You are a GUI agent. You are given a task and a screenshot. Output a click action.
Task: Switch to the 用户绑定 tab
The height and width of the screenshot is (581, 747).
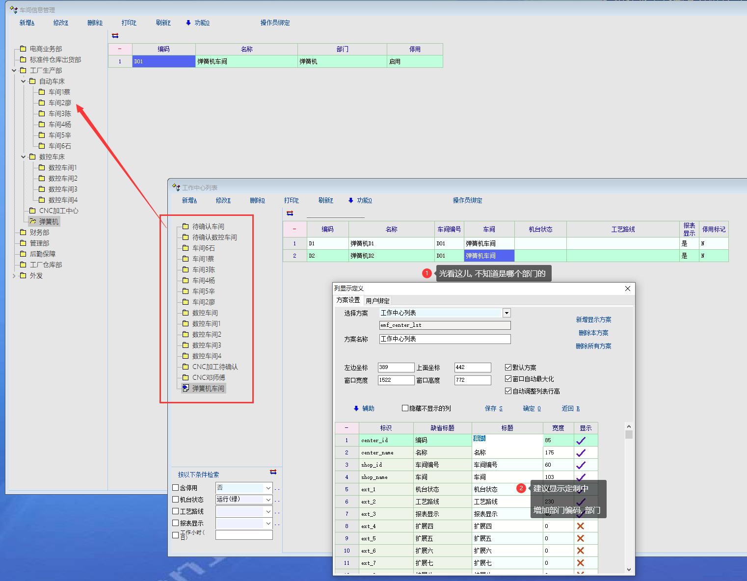pos(377,301)
